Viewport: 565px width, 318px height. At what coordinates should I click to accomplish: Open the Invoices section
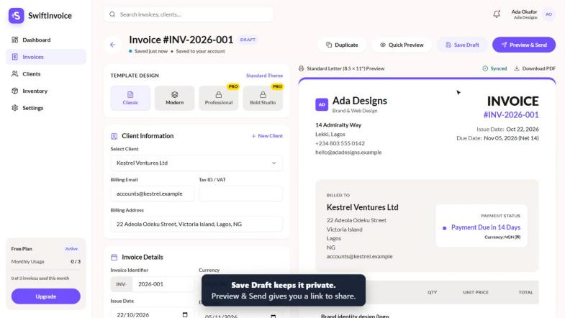pos(46,57)
